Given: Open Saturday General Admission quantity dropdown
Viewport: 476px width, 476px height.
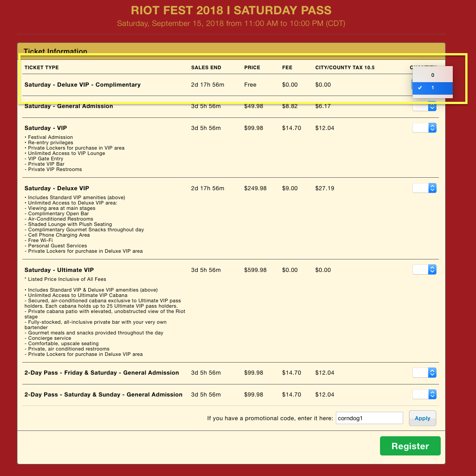Looking at the screenshot, I should (x=424, y=107).
